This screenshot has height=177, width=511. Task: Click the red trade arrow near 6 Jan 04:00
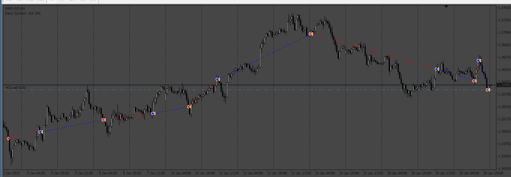[104, 120]
